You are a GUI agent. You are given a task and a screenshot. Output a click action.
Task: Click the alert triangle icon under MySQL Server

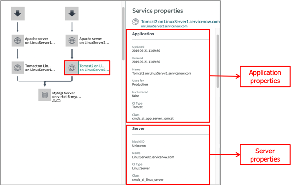pyautogui.click(x=54, y=100)
